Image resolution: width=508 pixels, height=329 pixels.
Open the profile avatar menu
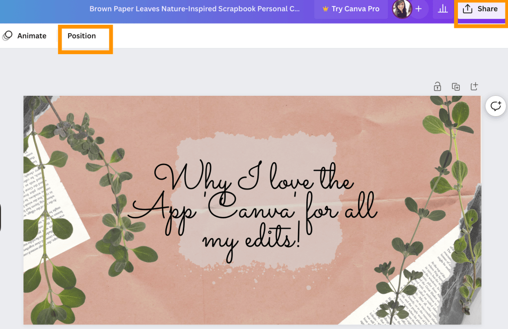coord(402,9)
